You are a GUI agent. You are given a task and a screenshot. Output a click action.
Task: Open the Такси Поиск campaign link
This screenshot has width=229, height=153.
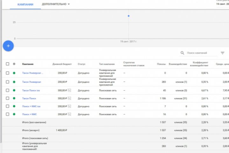click(29, 98)
